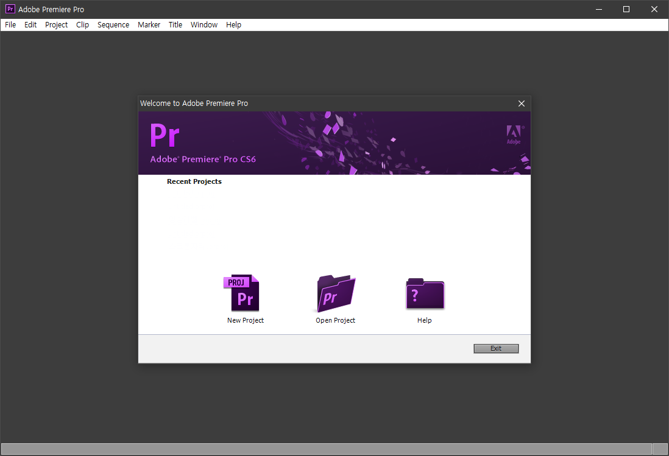Click the Adobe logo in welcome banner

515,135
